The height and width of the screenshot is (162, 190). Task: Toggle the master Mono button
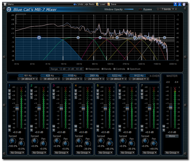[x=172, y=136]
